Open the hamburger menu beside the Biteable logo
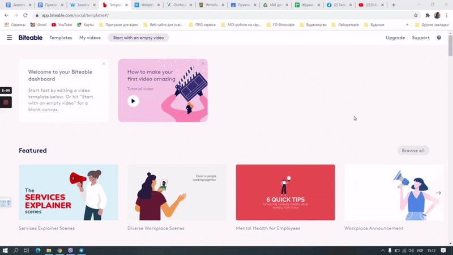Viewport: 453px width, 255px height. 9,38
